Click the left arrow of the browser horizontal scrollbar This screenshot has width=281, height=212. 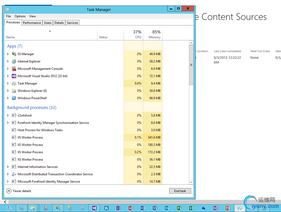[x=5, y=202]
